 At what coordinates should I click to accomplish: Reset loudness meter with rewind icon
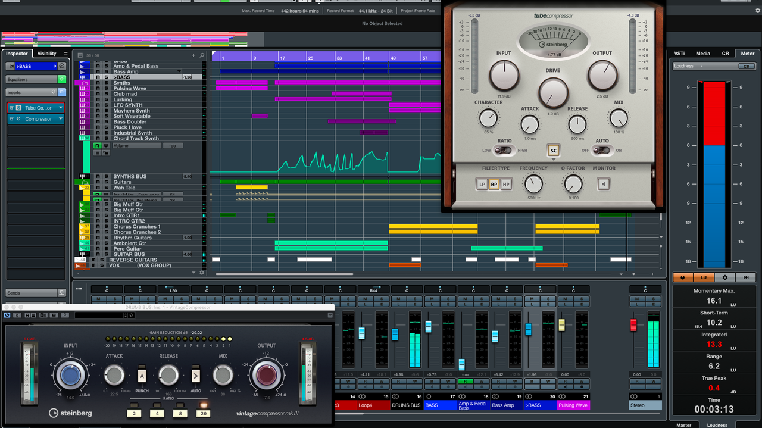click(746, 277)
